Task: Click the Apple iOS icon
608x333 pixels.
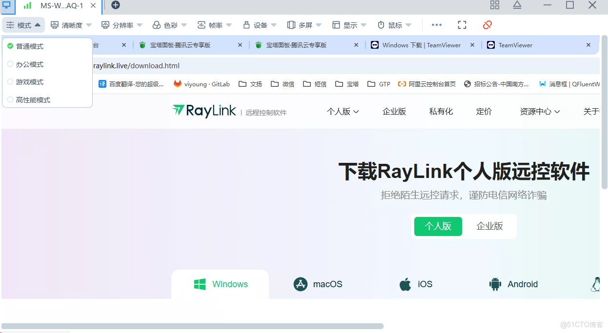Action: (x=405, y=284)
